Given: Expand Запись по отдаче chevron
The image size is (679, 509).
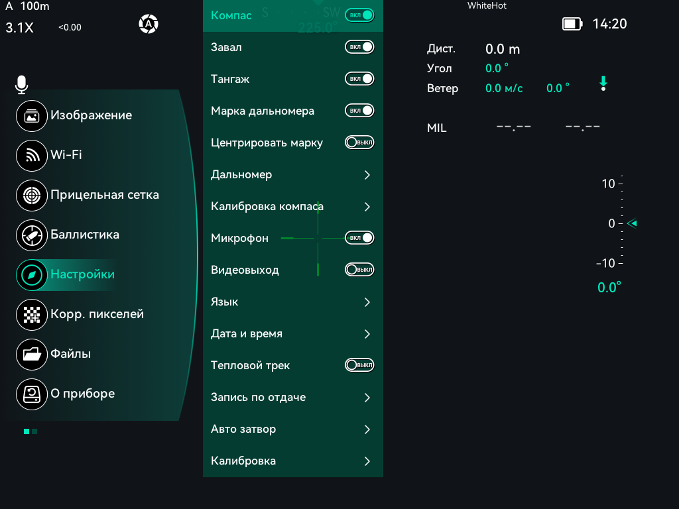Looking at the screenshot, I should coord(367,398).
